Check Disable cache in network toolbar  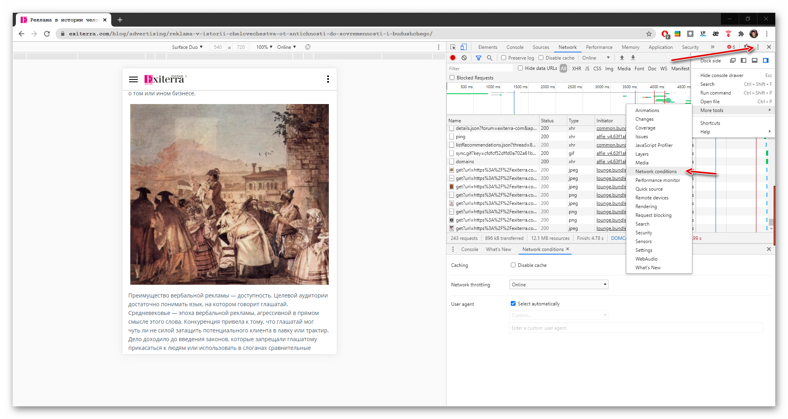tap(541, 58)
